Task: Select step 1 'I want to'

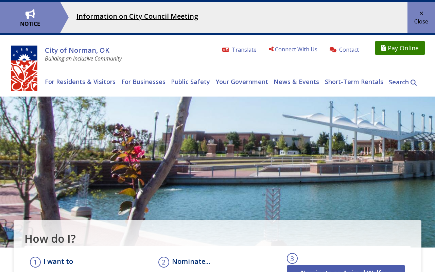Action: [x=58, y=261]
